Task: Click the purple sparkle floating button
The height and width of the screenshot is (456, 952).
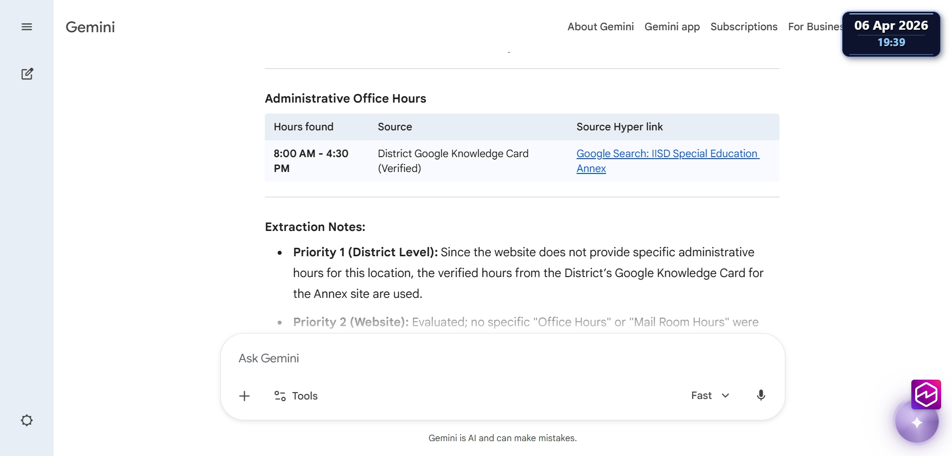Action: [917, 422]
